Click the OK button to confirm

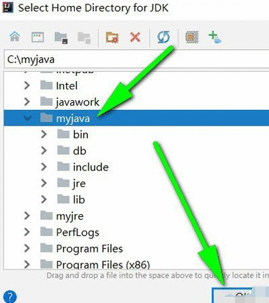[240, 295]
